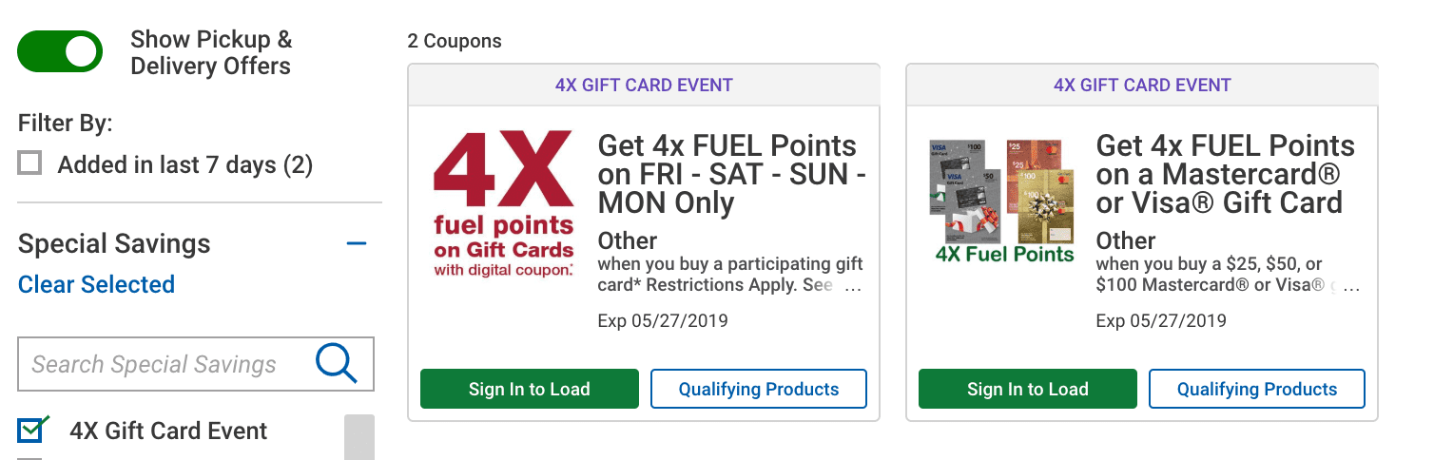1434x460 pixels.
Task: Click the magnifying glass search icon
Action: point(337,364)
